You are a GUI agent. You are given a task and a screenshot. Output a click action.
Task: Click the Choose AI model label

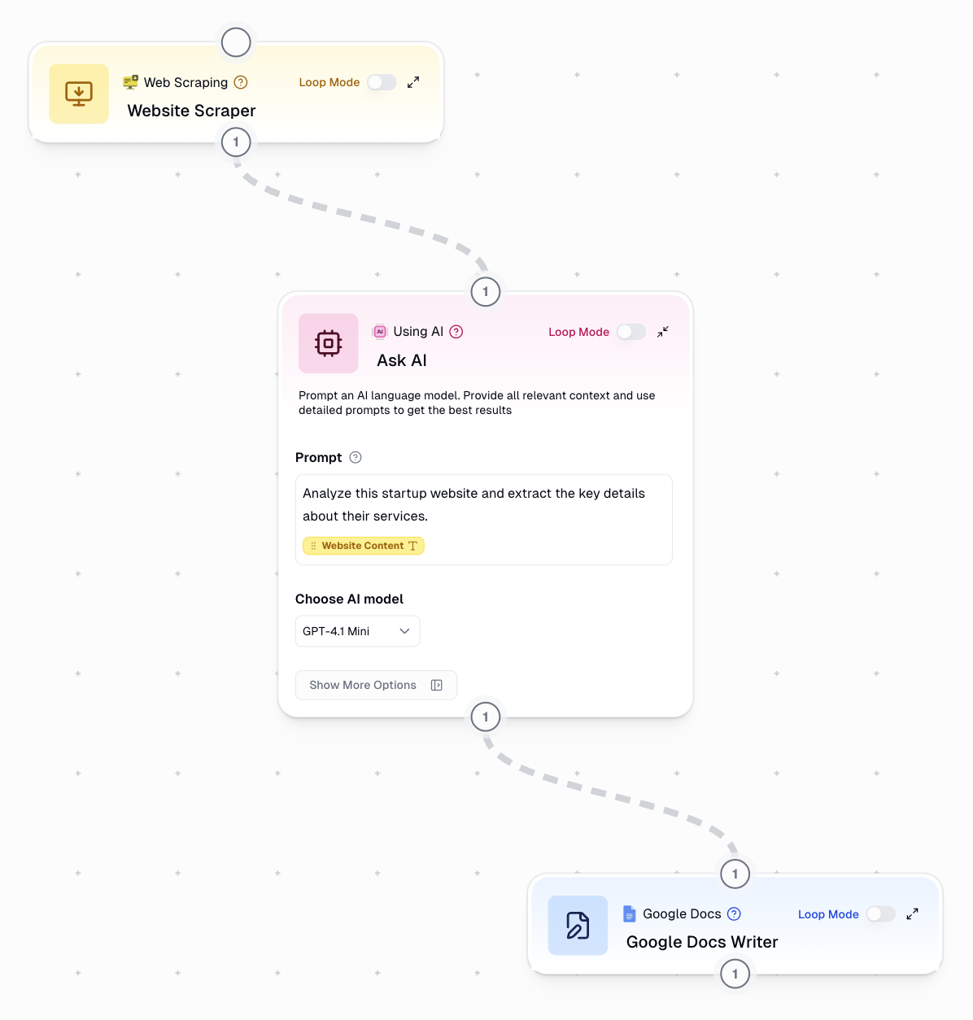point(349,599)
